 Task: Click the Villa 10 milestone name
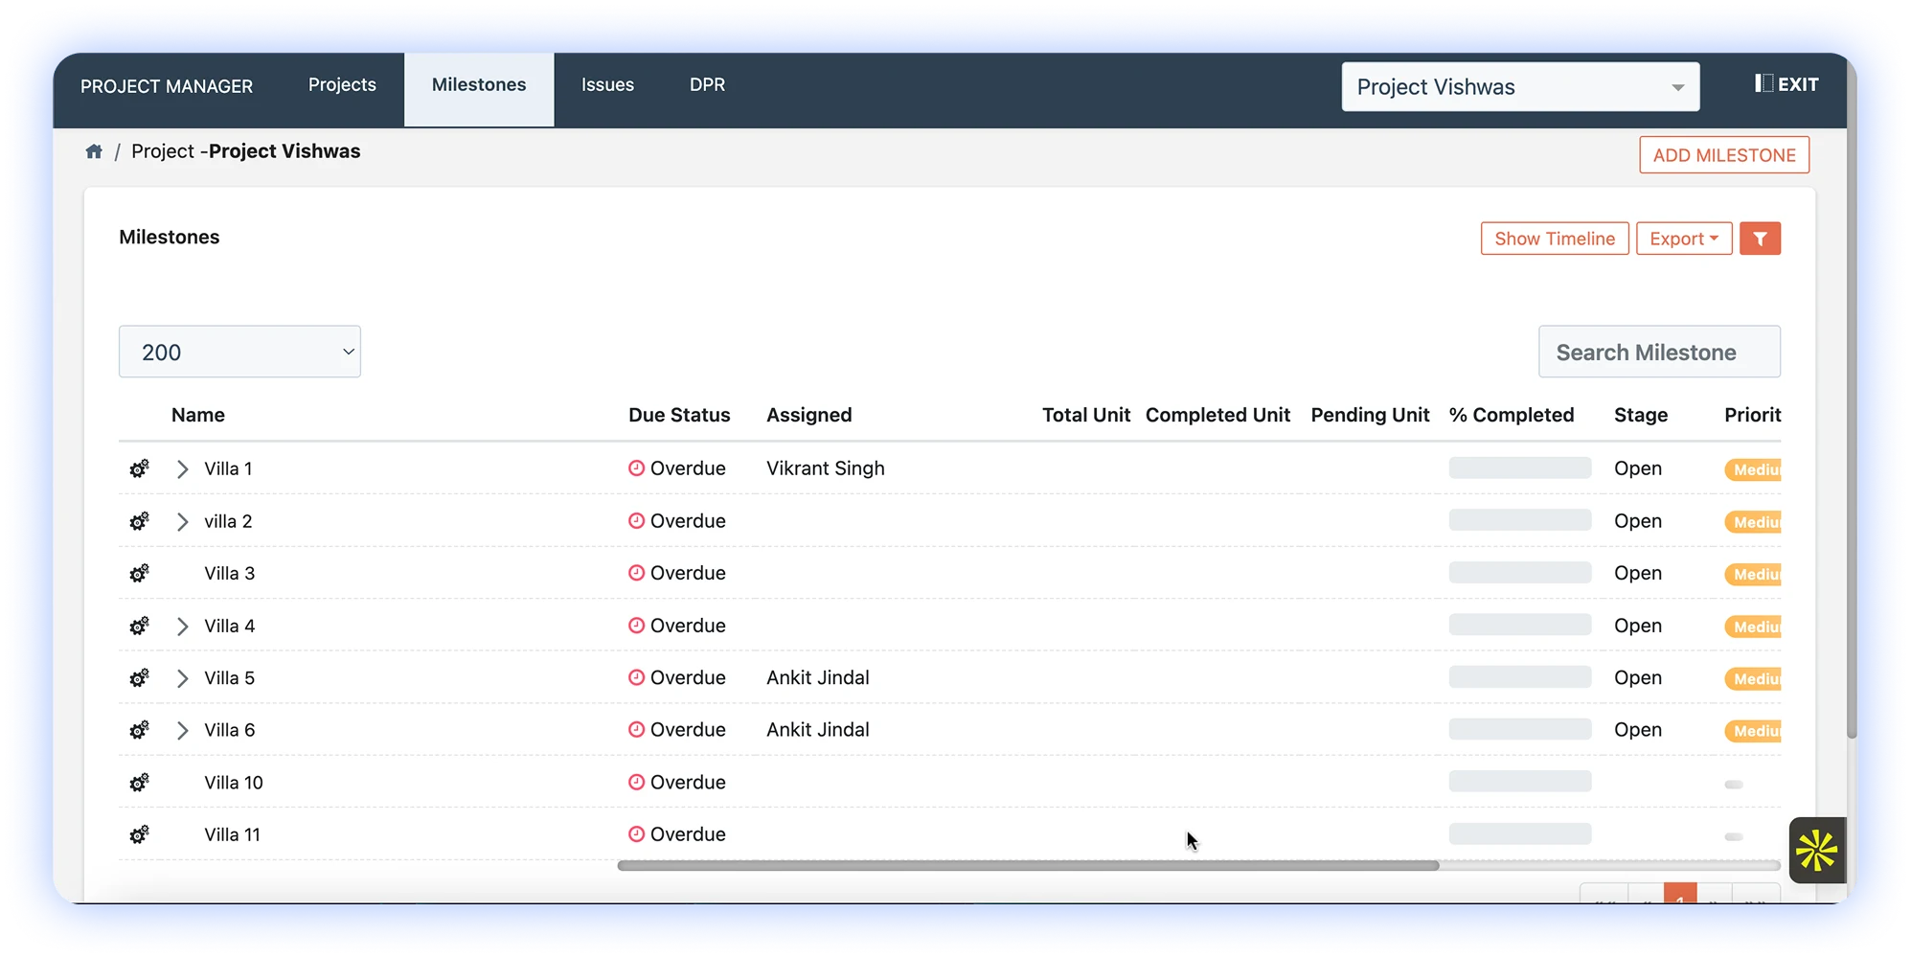click(x=234, y=783)
